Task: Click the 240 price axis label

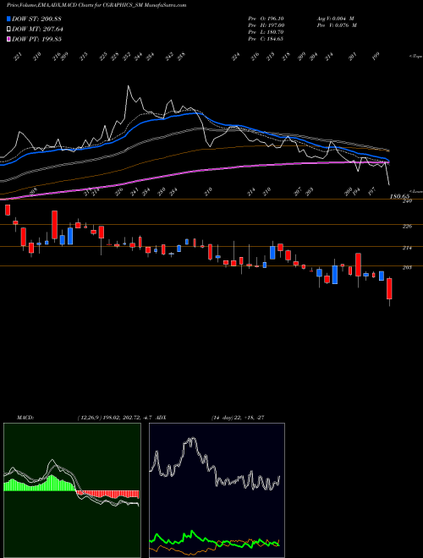Action: pos(407,201)
